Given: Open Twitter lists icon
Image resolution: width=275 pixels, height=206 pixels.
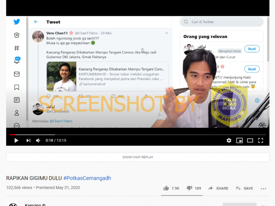Looking at the screenshot, I should point(17,100).
